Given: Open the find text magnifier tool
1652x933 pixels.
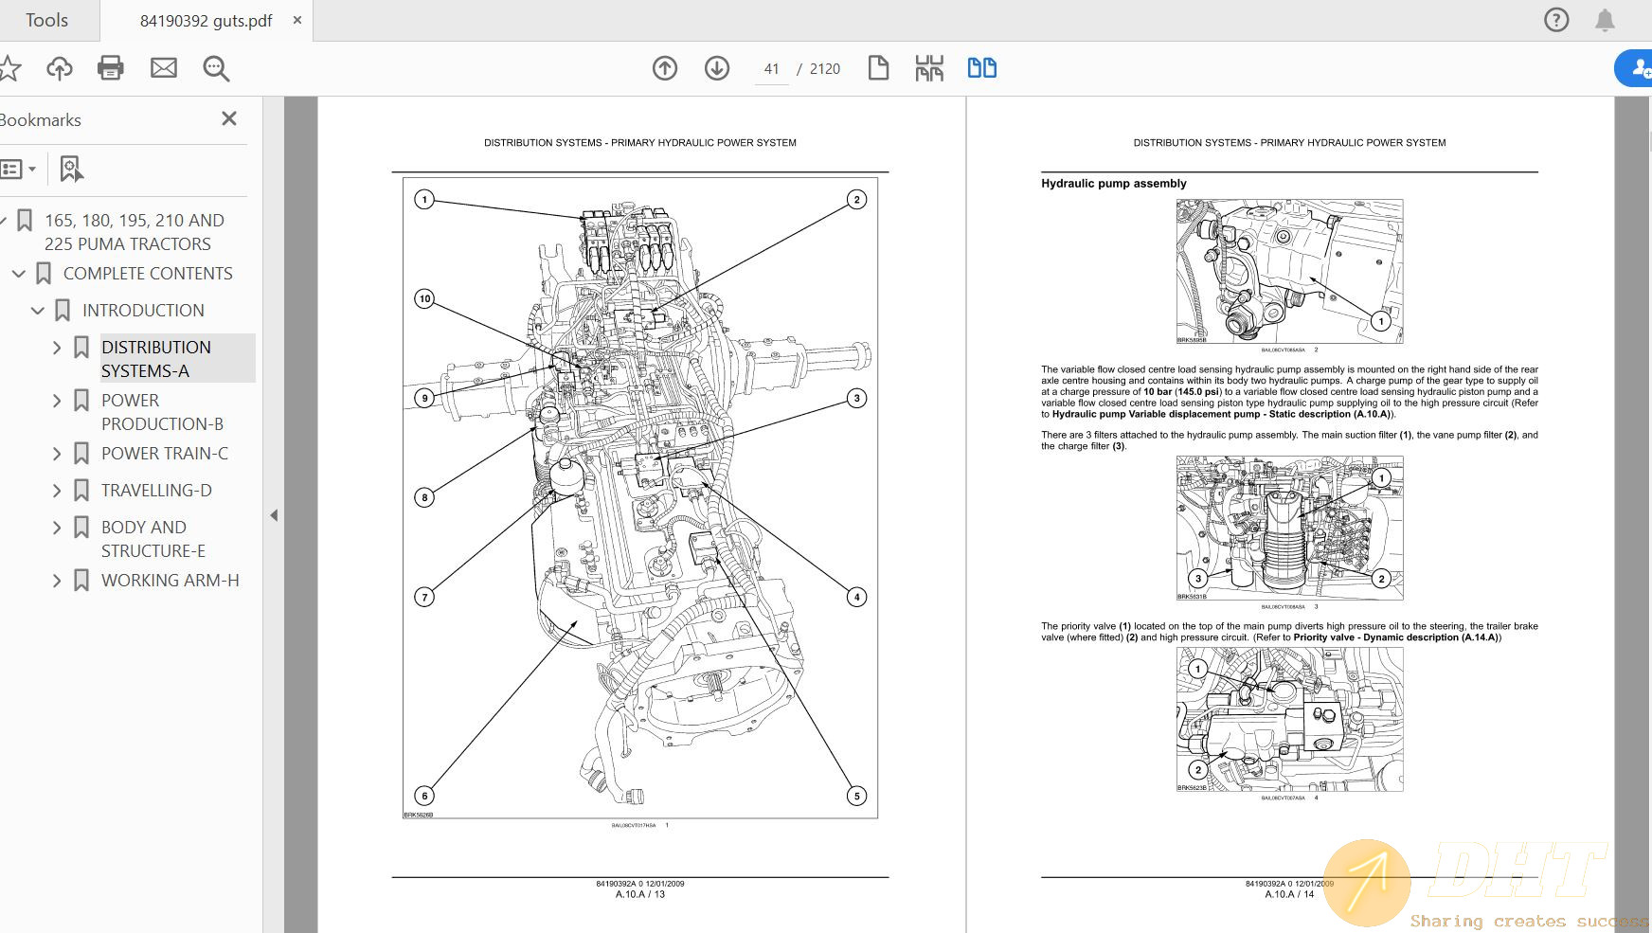Looking at the screenshot, I should [x=216, y=68].
